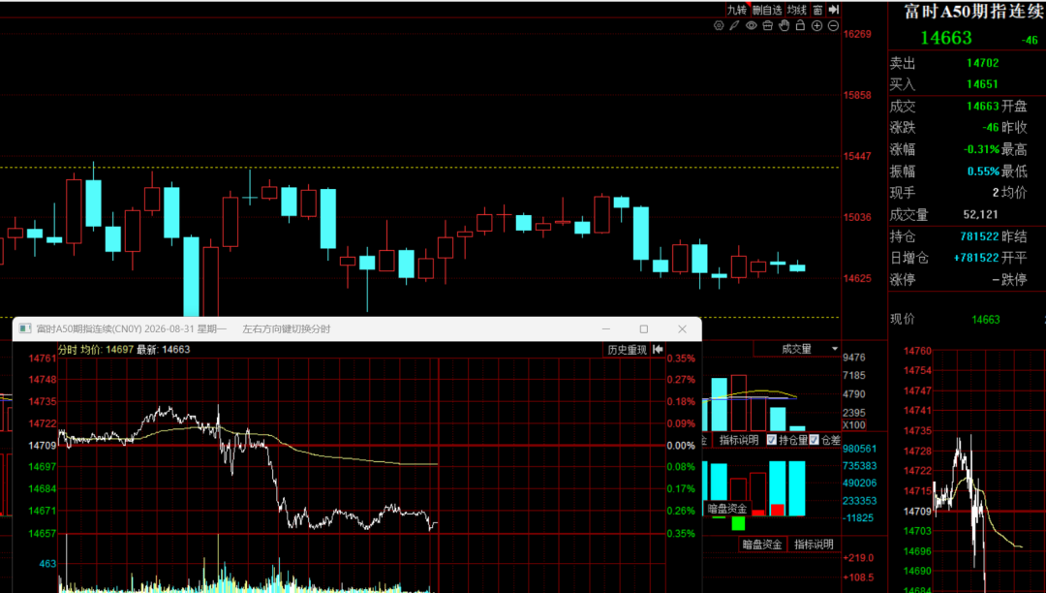Click the rewind icon beside 历史重现
The width and height of the screenshot is (1046, 593).
click(x=658, y=350)
